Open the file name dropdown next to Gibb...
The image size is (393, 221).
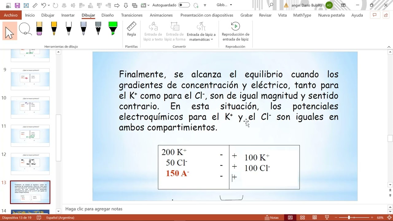click(231, 5)
